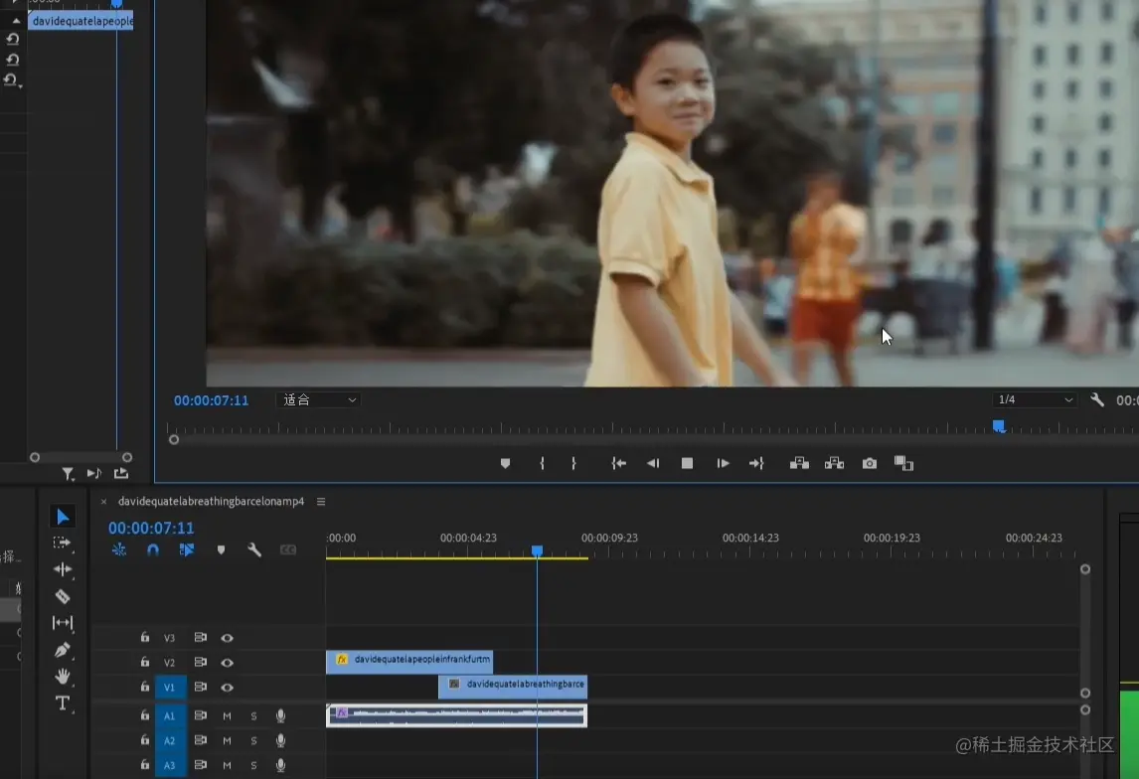Choose the Hand tool
Image resolution: width=1139 pixels, height=779 pixels.
point(63,677)
